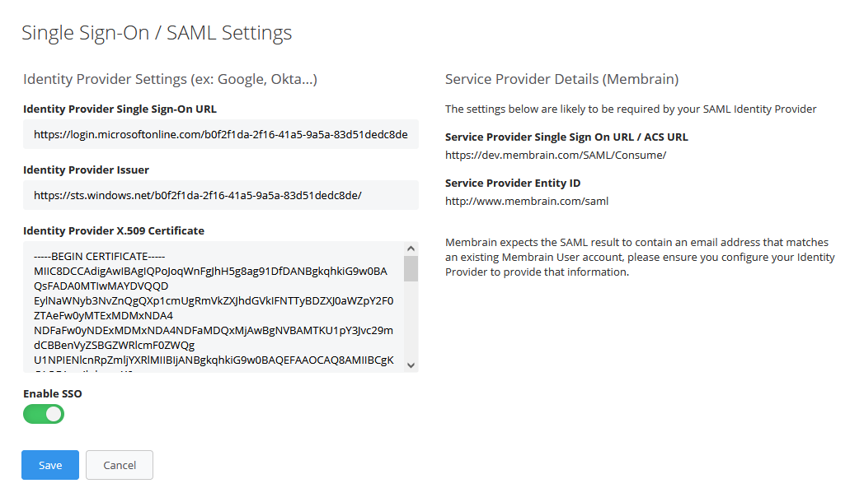Click the Enable SSO label

53,393
